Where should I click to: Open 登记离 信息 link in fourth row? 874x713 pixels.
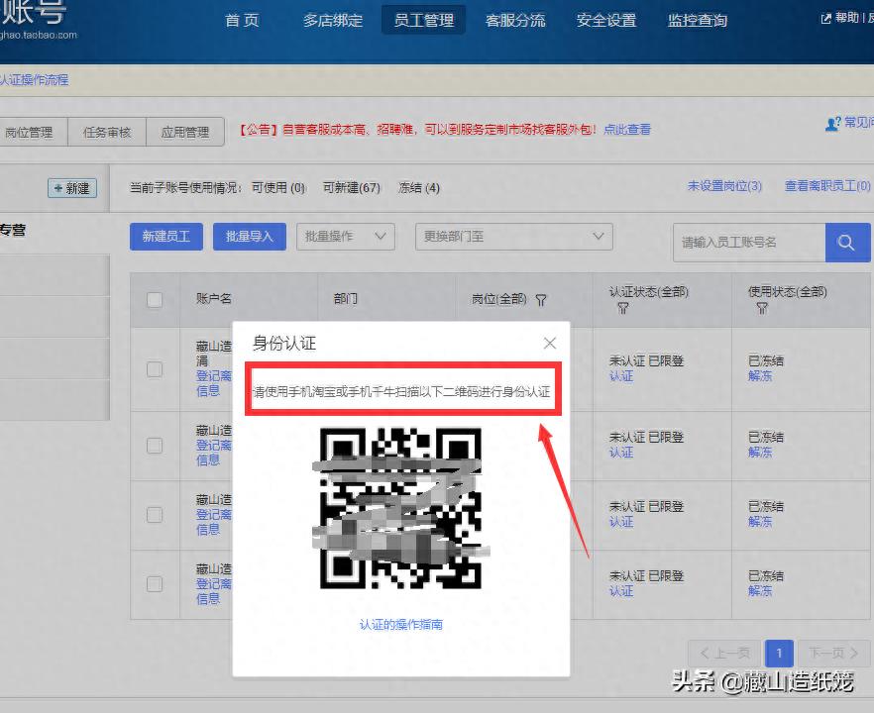(x=213, y=591)
